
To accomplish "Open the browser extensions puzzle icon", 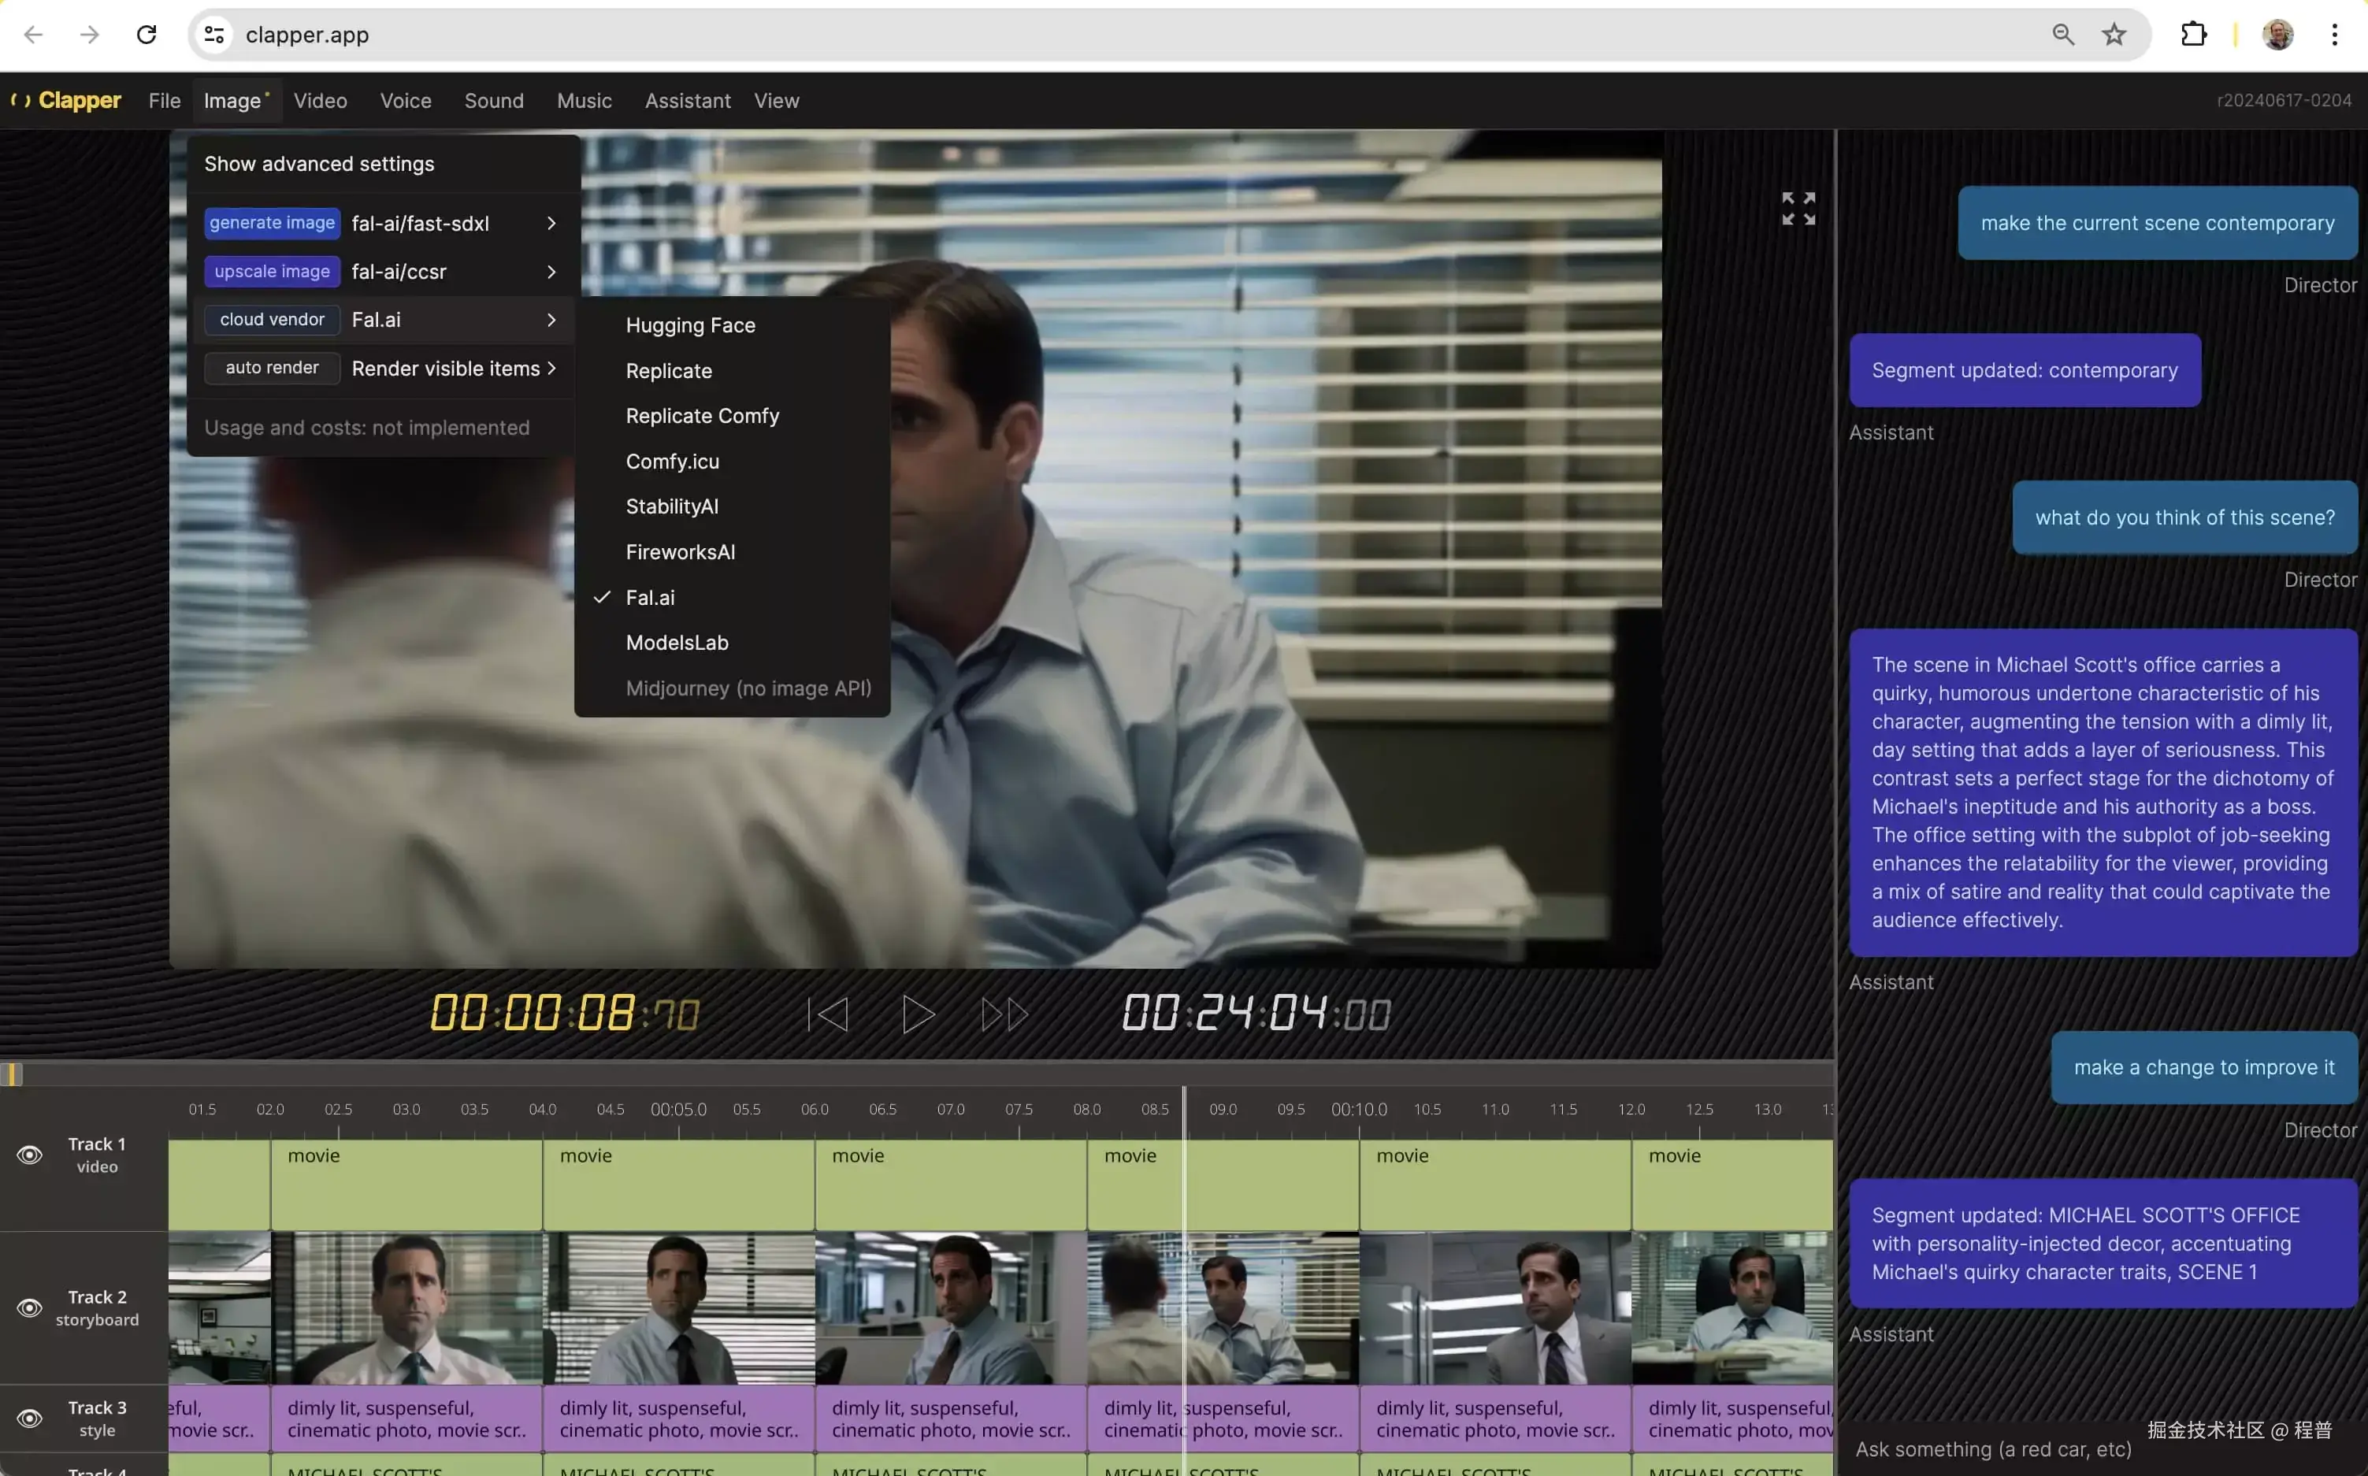I will 2192,35.
